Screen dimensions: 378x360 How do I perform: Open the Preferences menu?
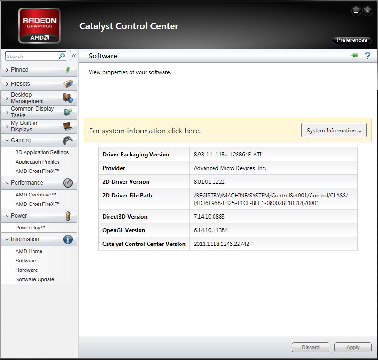[352, 40]
